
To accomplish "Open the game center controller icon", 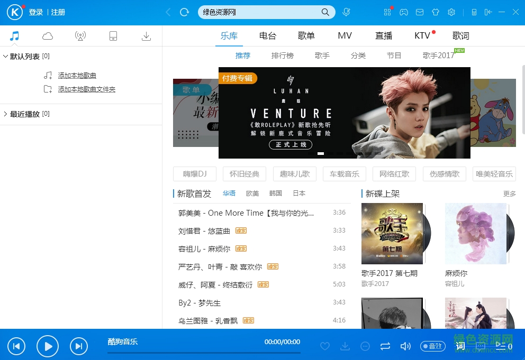I will tap(404, 12).
